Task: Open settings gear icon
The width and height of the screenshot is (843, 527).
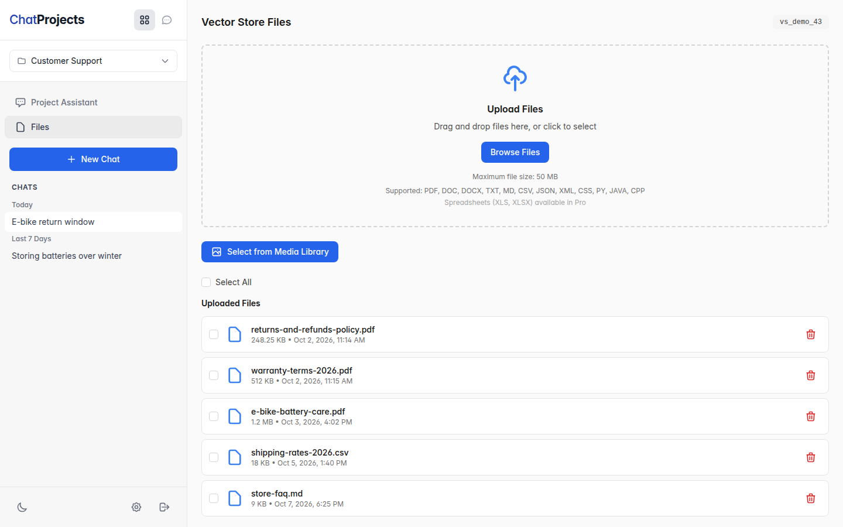Action: tap(136, 507)
